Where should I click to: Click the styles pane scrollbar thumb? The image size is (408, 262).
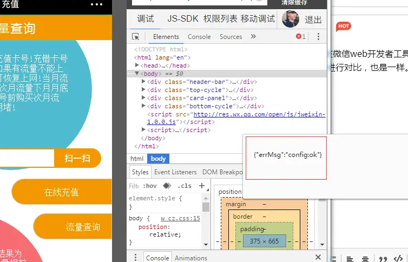point(206,207)
